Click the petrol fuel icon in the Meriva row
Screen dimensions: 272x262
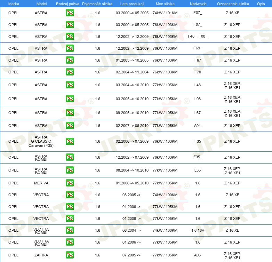[x=70, y=183]
